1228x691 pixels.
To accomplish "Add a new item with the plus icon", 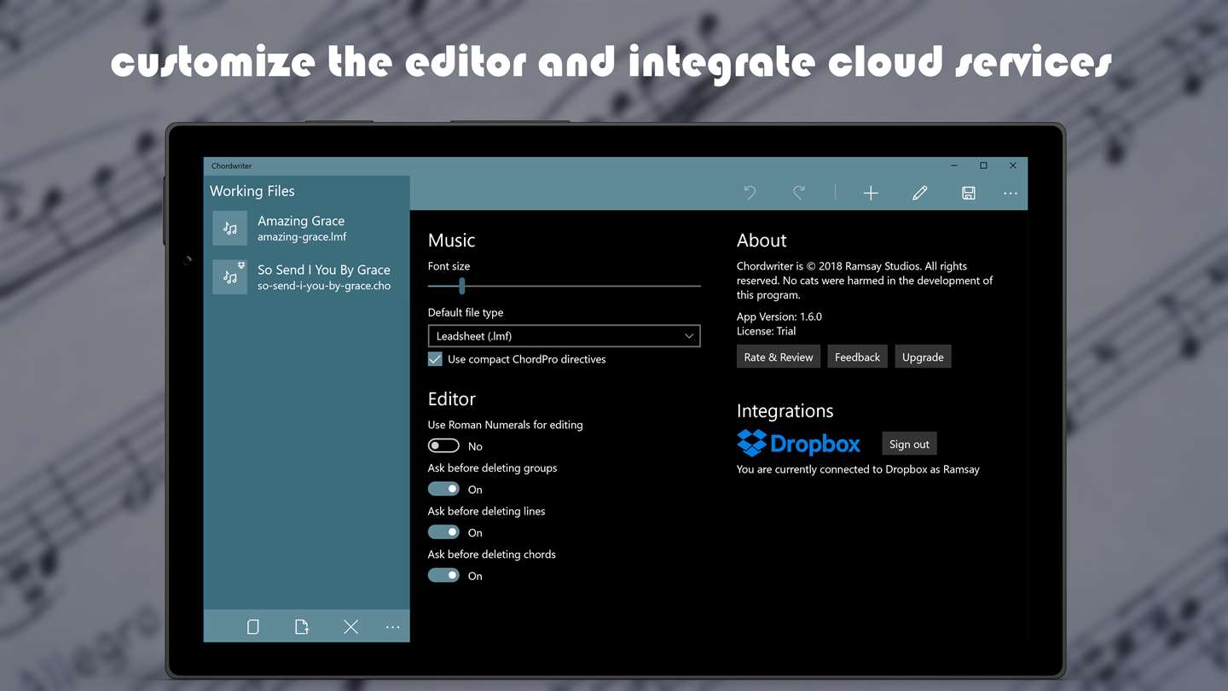I will click(871, 194).
